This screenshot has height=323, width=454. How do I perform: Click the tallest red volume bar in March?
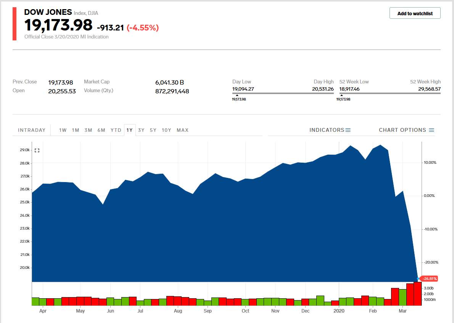click(417, 294)
